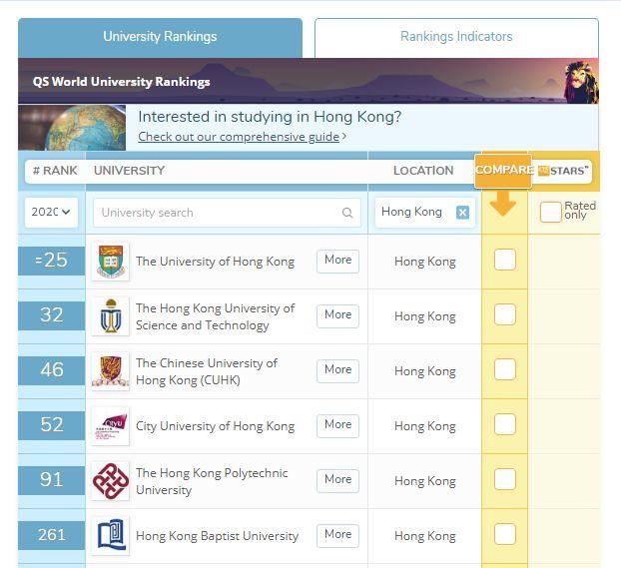Screen dimensions: 621x568
Task: Click More for Hong Kong Polytechnic University
Action: [337, 481]
